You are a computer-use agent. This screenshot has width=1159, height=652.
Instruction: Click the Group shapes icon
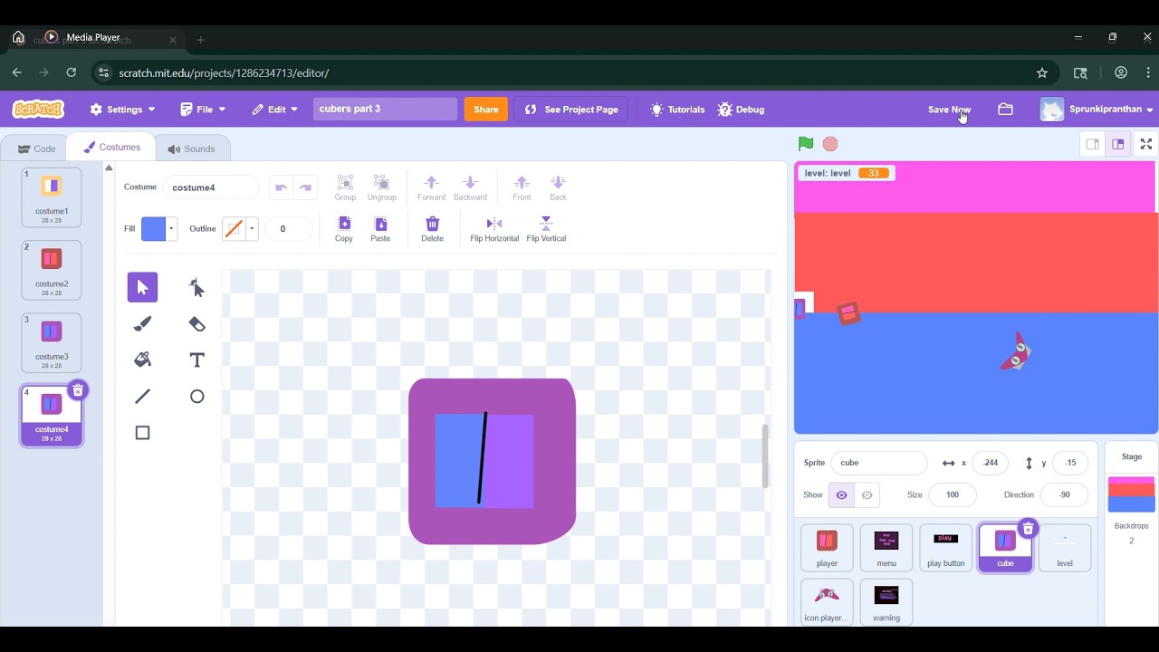345,187
